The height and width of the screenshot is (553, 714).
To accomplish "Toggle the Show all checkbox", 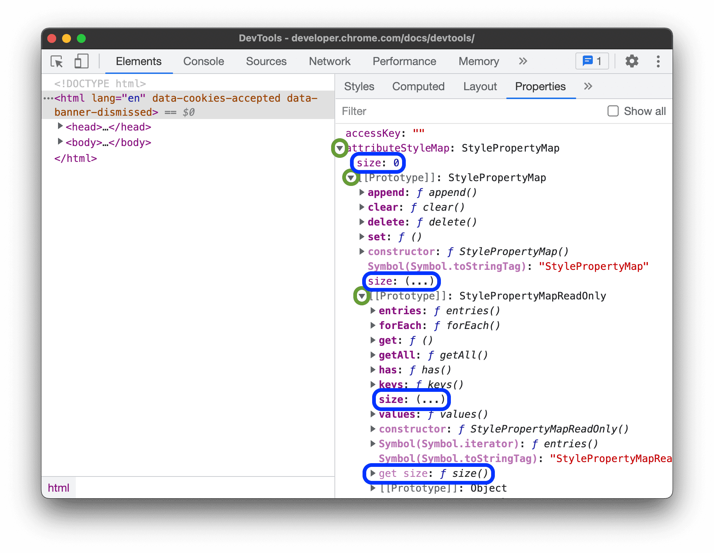I will coord(611,111).
